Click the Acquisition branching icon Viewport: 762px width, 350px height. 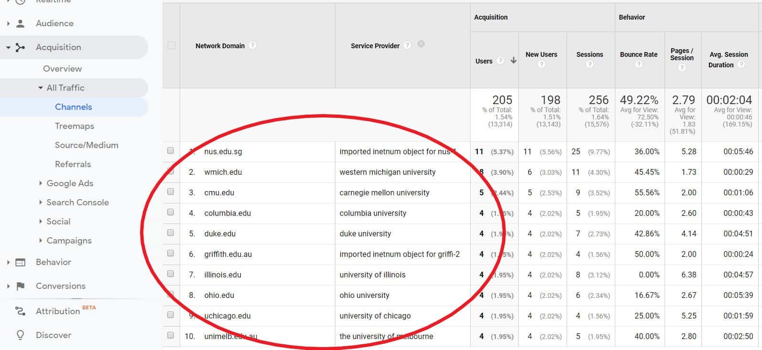(20, 47)
